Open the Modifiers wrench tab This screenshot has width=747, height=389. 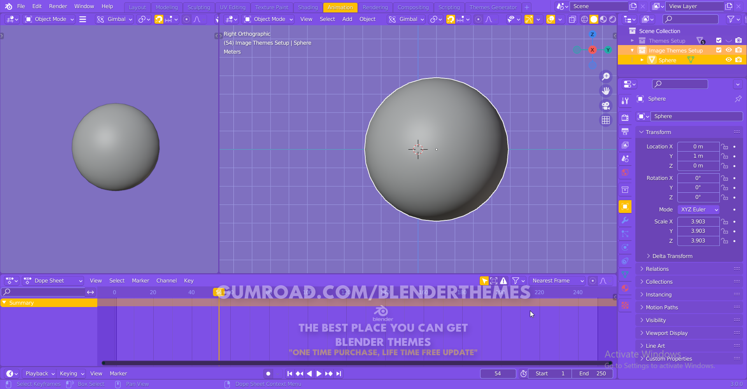click(625, 220)
